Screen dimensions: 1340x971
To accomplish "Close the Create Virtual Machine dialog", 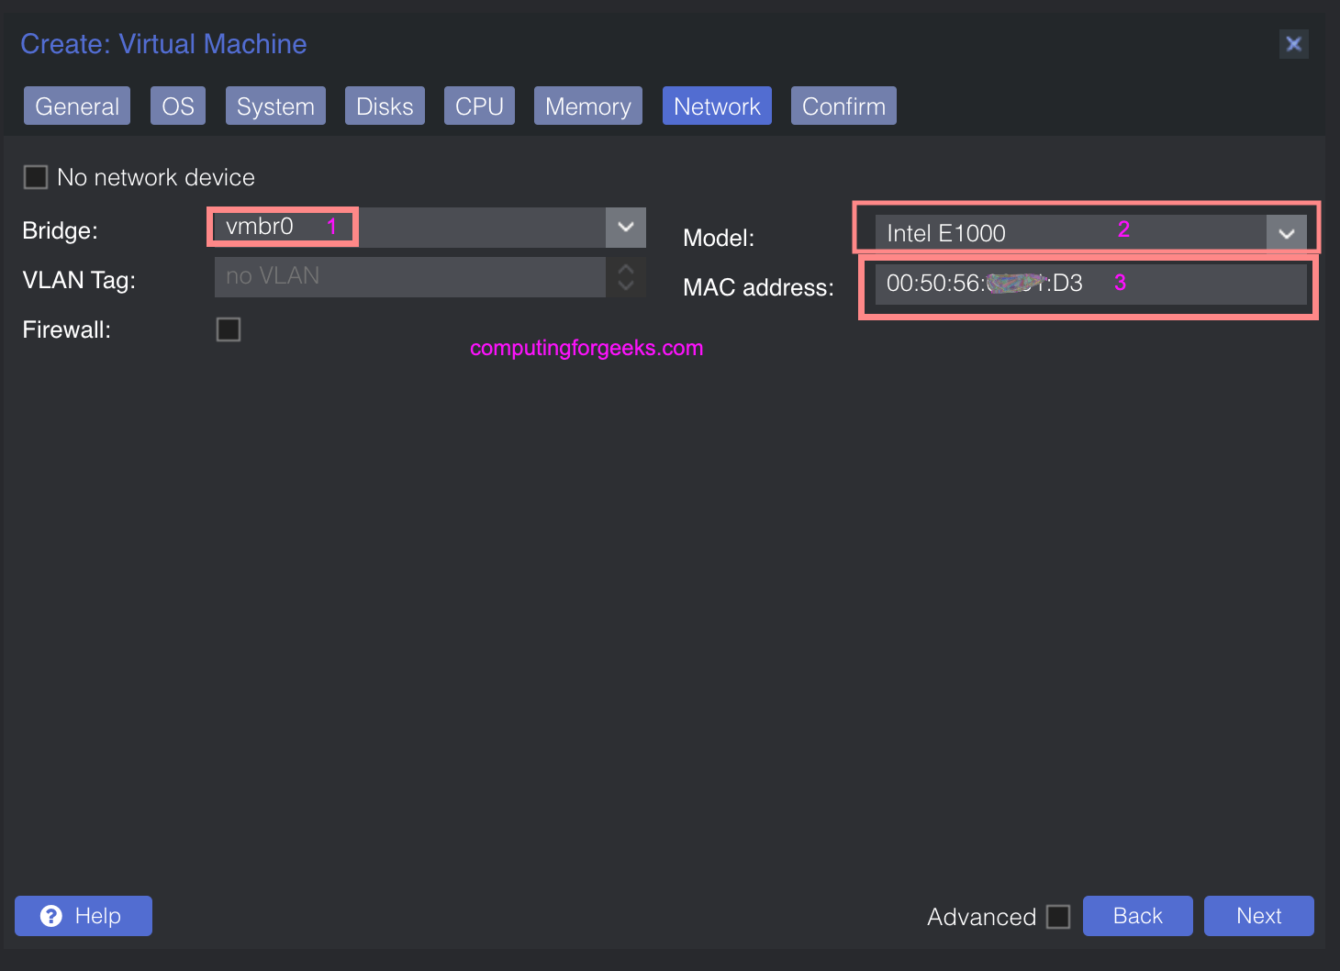I will coord(1294,43).
